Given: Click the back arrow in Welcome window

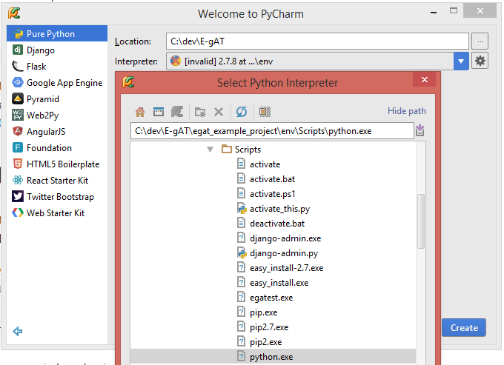Looking at the screenshot, I should (18, 331).
